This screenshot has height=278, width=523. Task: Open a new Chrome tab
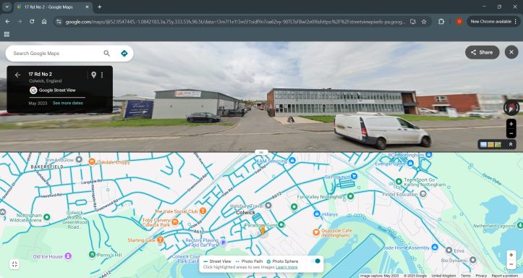tap(99, 7)
